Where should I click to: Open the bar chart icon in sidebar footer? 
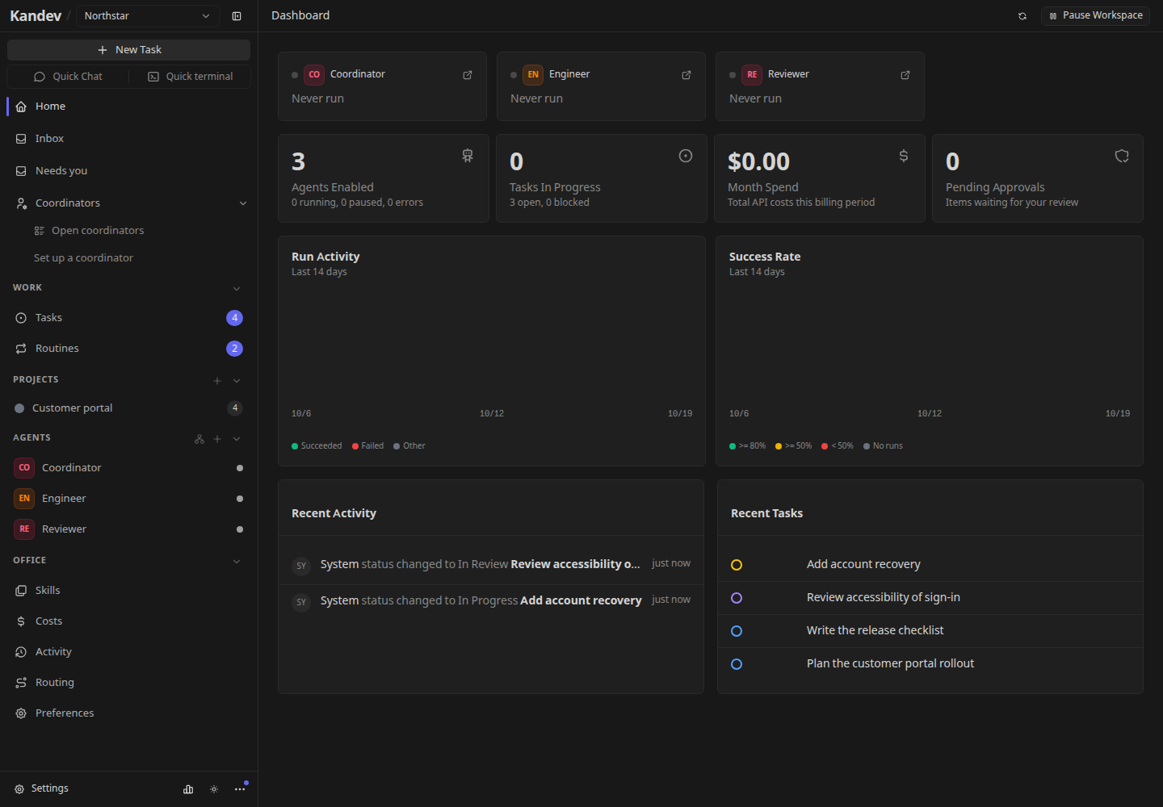point(188,789)
